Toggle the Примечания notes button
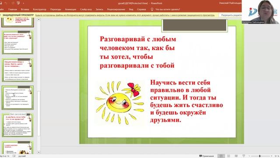 tap(206, 156)
